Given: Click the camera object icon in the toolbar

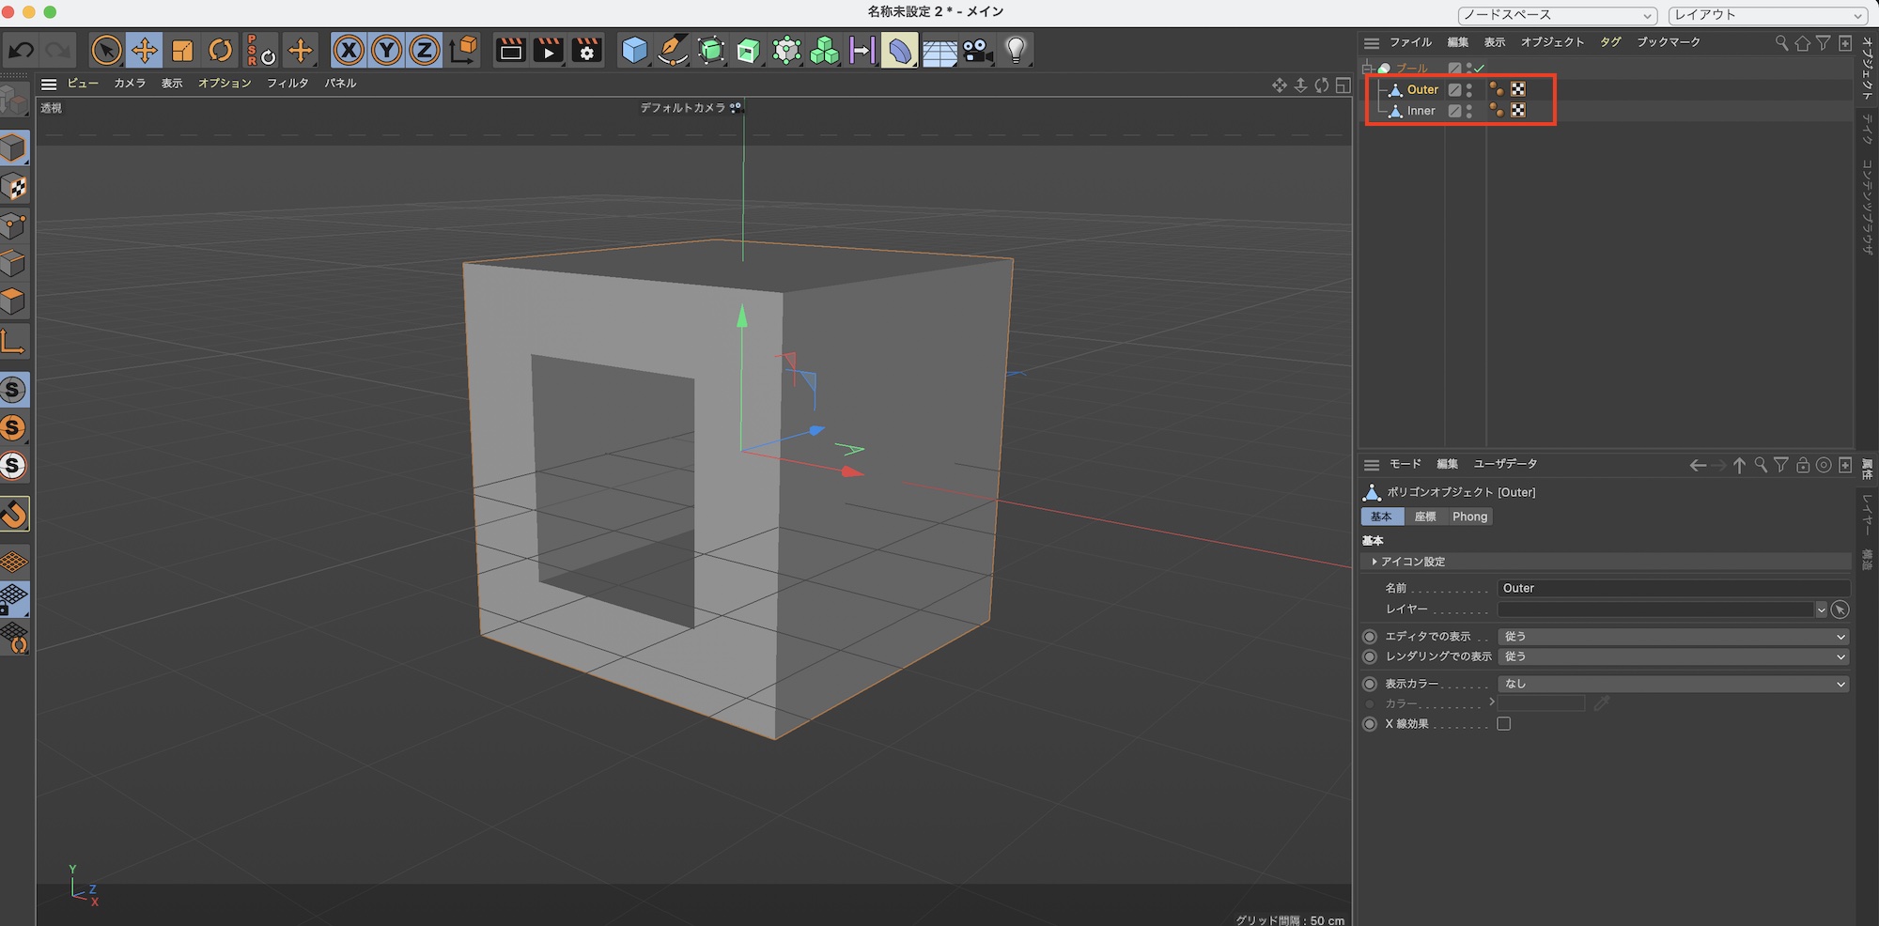Looking at the screenshot, I should (x=977, y=51).
